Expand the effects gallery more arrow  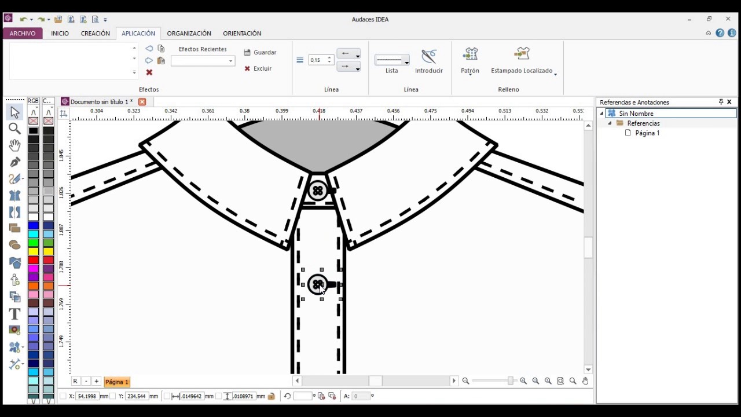134,72
